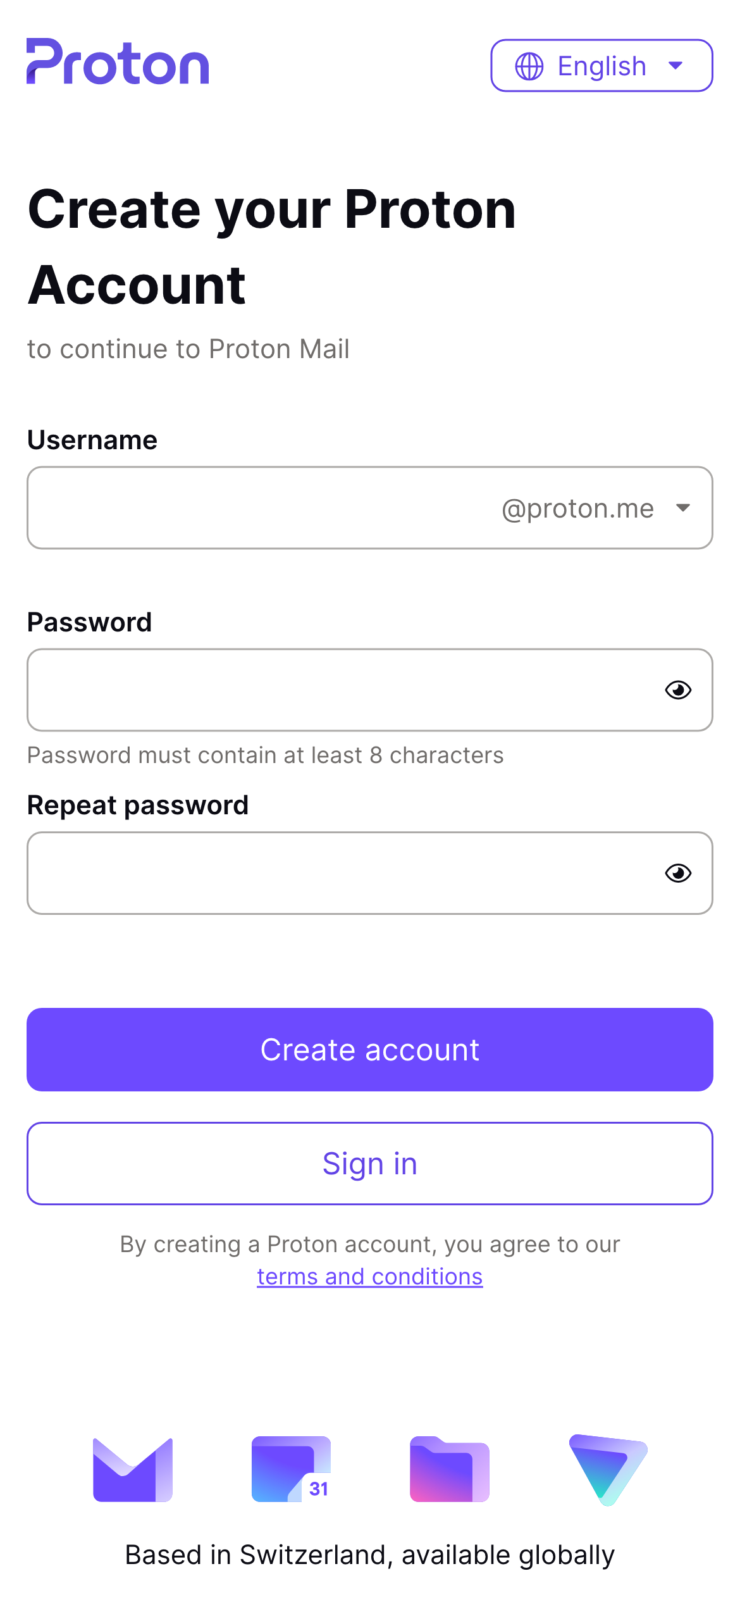Click the globe icon in the language selector
Image resolution: width=740 pixels, height=1602 pixels.
[529, 65]
